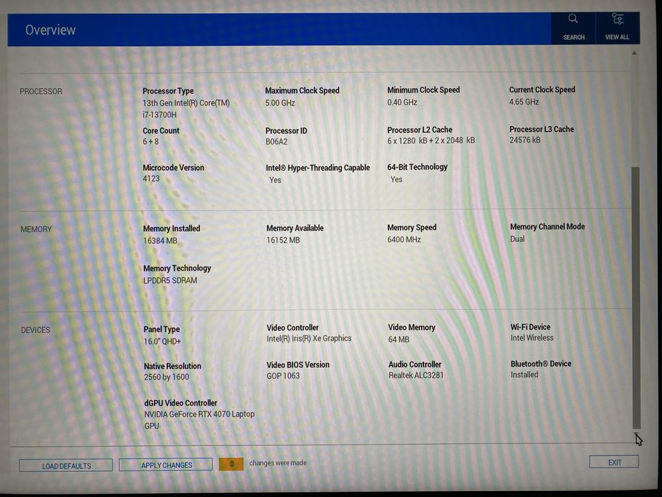This screenshot has width=662, height=497.
Task: Select the Minimum Clock Speed label
Action: (x=424, y=89)
